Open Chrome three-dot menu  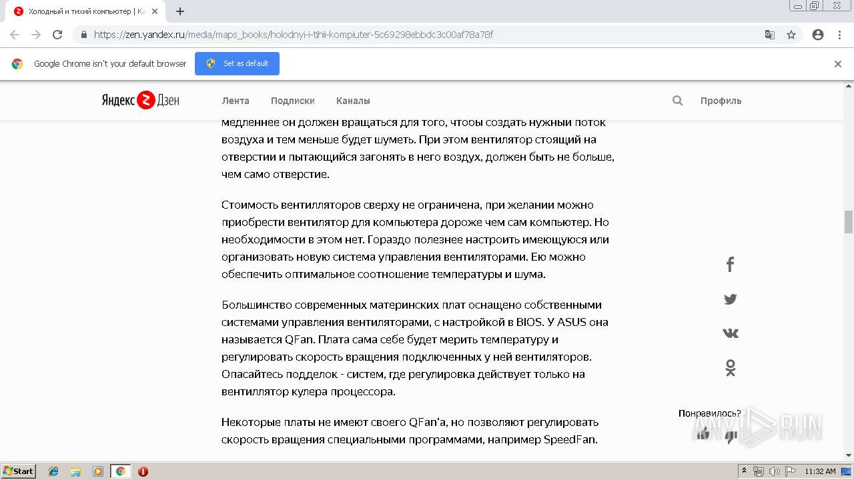(839, 35)
